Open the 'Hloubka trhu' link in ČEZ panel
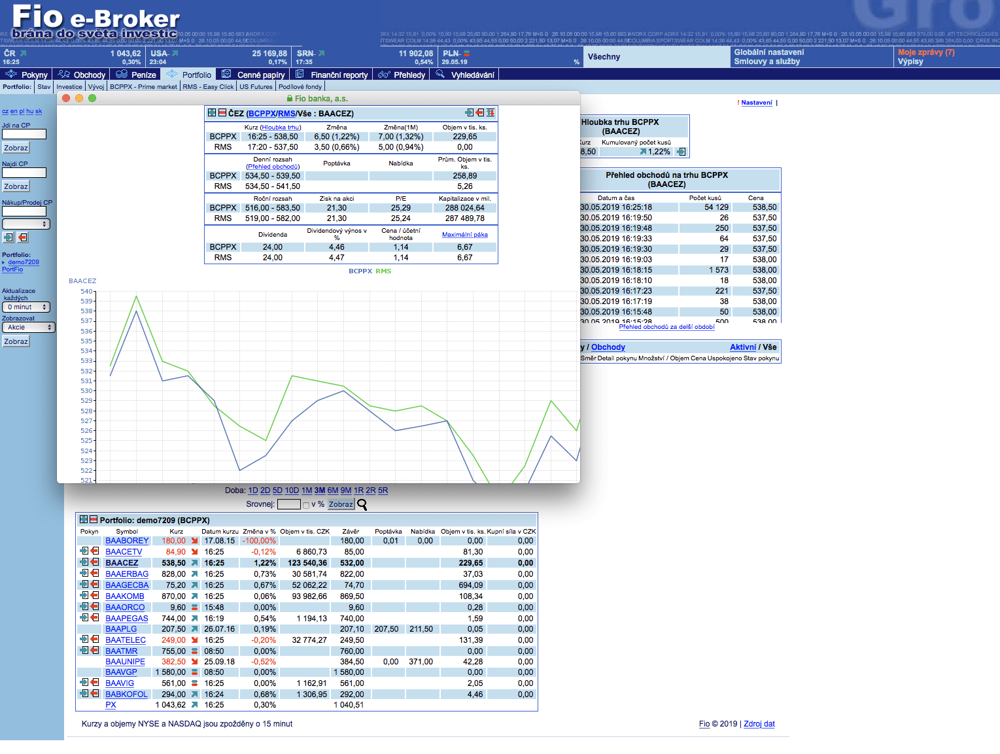Image resolution: width=1000 pixels, height=754 pixels. coord(281,128)
